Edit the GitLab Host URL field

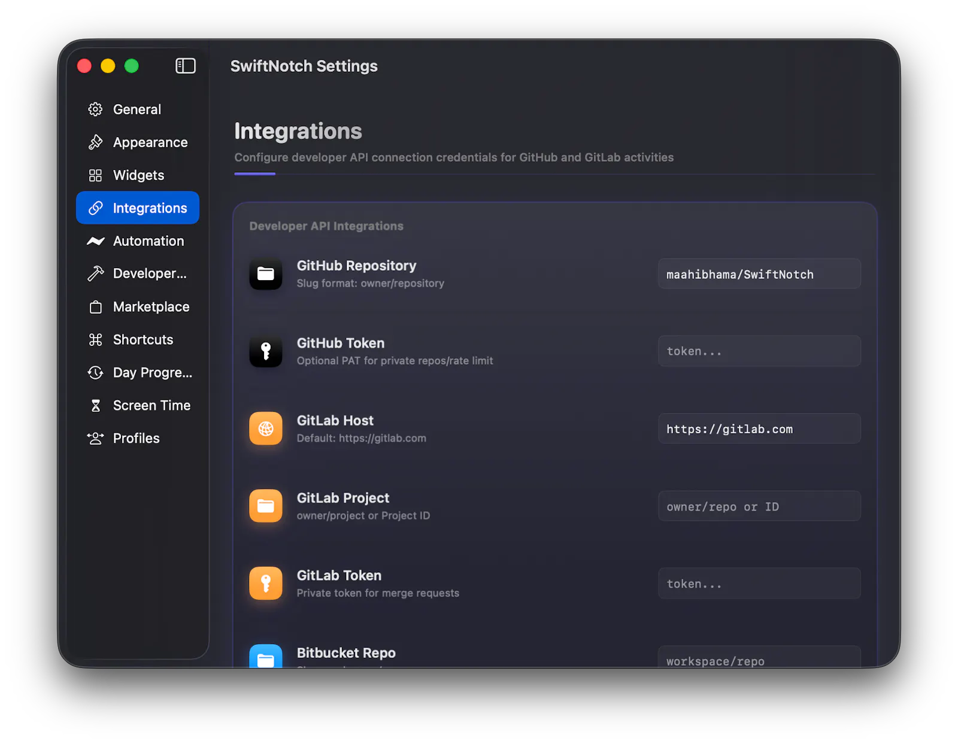pos(759,429)
